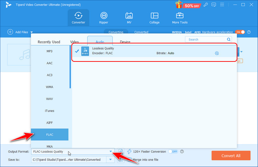This screenshot has height=167, width=258.
Task: Select AIFF in format list
Action: coord(49,122)
